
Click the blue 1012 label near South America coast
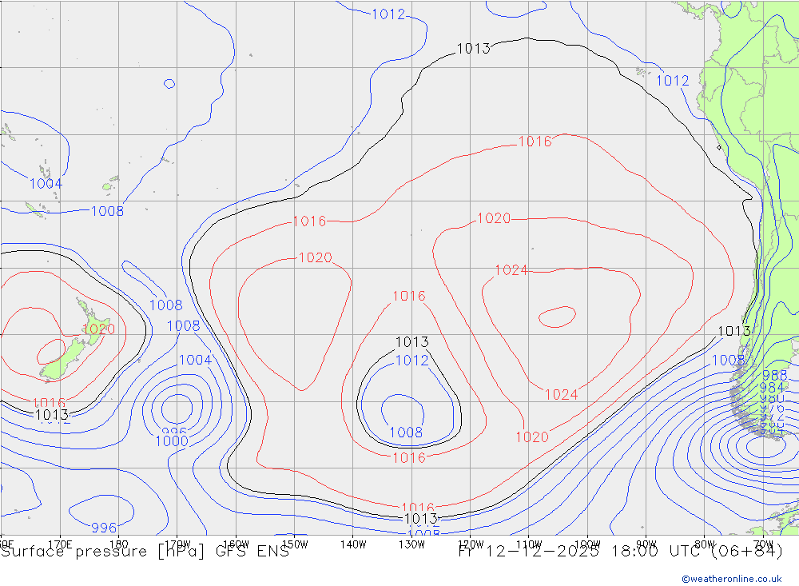[x=673, y=81]
